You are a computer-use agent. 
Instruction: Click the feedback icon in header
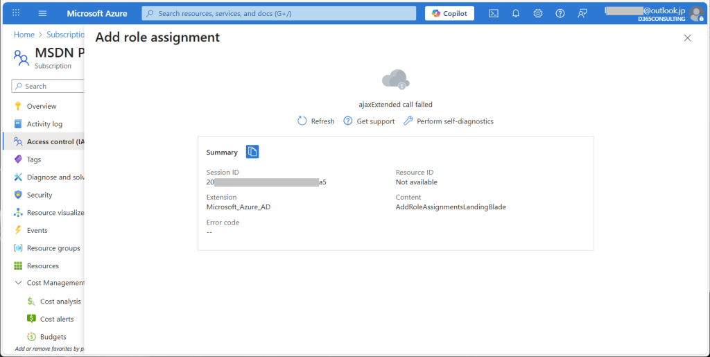(x=582, y=13)
